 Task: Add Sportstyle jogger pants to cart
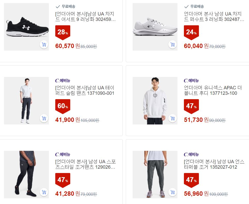tap(44, 192)
